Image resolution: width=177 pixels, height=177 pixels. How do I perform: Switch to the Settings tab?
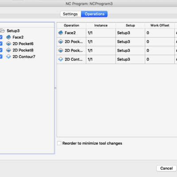pyautogui.click(x=70, y=14)
